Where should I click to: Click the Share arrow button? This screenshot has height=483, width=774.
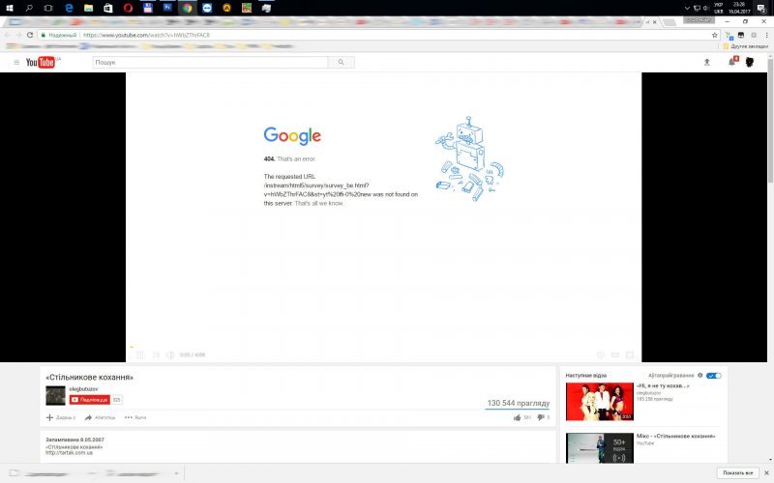pos(100,417)
